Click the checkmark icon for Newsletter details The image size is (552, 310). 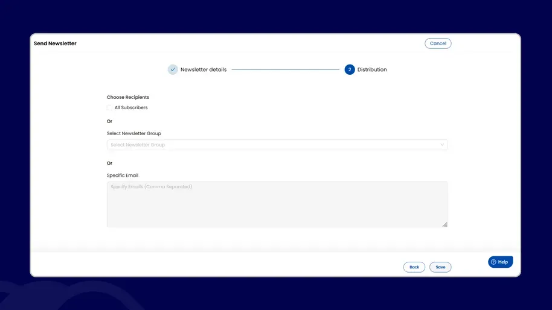point(173,69)
